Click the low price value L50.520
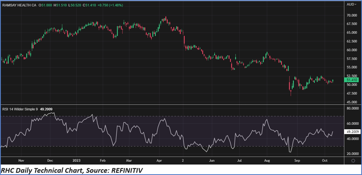 (75, 5)
